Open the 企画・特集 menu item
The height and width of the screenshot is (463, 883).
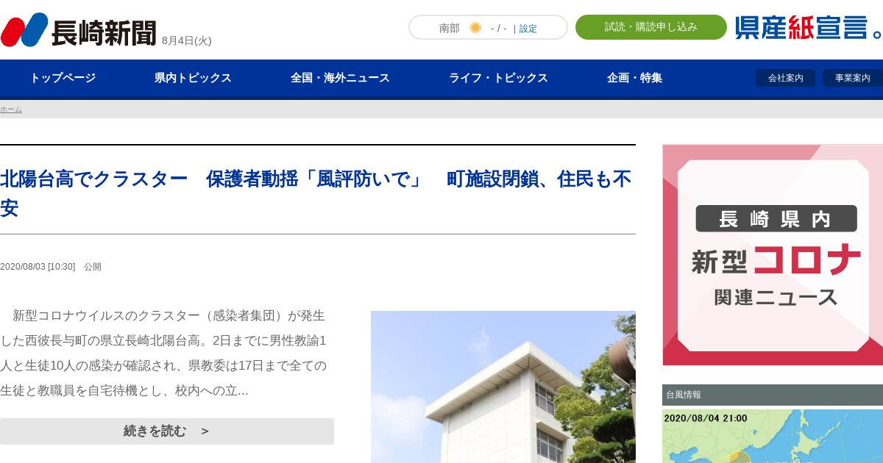[634, 78]
